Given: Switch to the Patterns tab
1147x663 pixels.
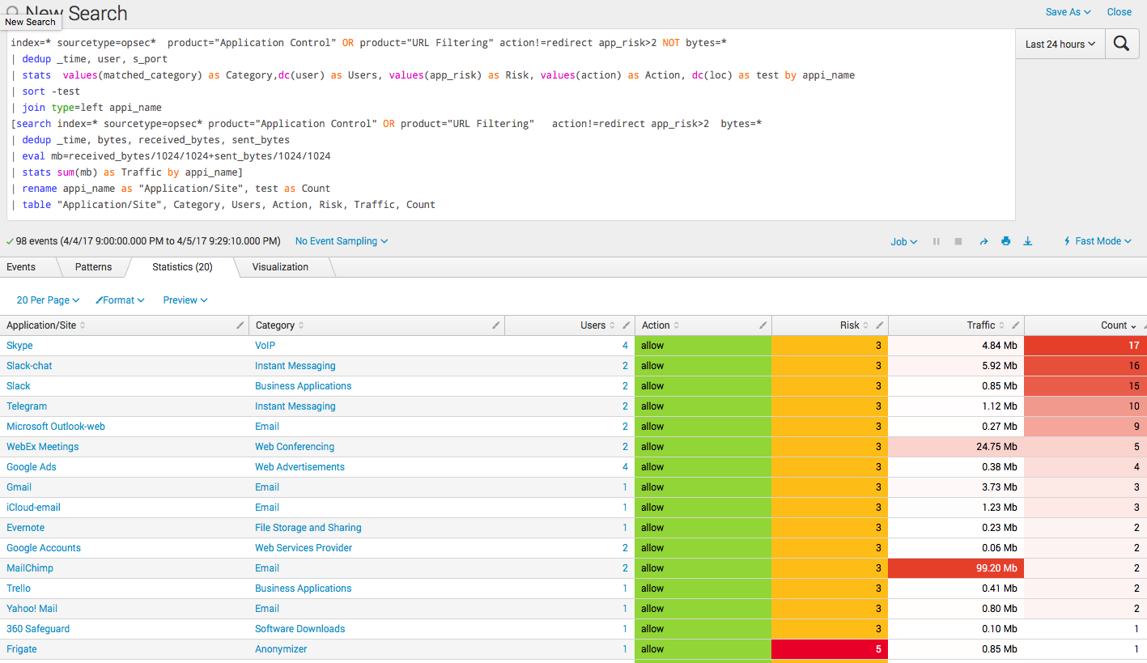Looking at the screenshot, I should [x=94, y=267].
